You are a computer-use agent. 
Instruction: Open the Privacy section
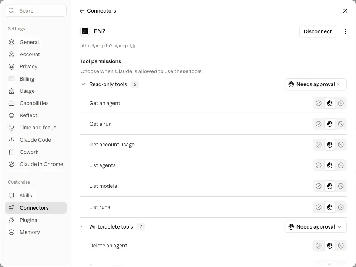tap(36, 67)
